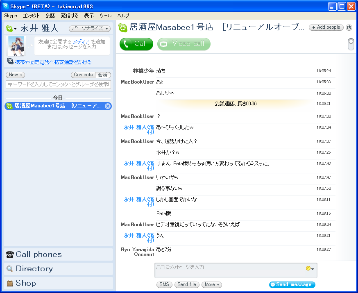Click the contact search field
358x293 pixels.
coord(58,84)
